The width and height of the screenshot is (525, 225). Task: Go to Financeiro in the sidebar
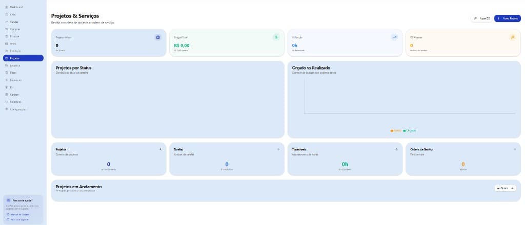pos(23,80)
